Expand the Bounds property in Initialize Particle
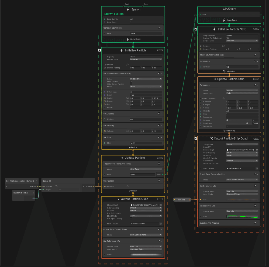Viewport: 269px width, 267px height. point(106,65)
